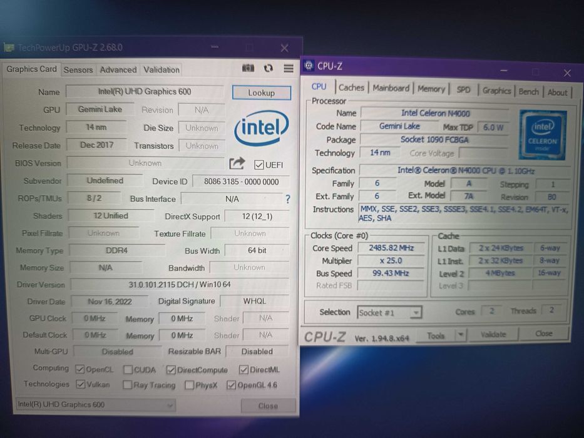The width and height of the screenshot is (584, 438).
Task: Click the Socket 1090 FCBGA package value
Action: [434, 140]
